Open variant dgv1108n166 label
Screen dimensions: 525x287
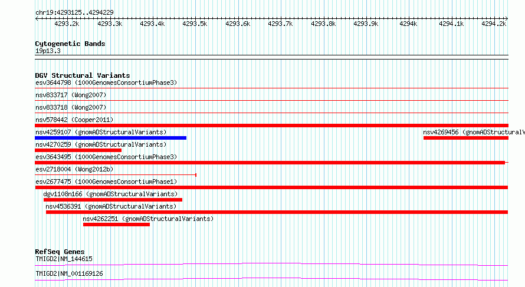[110, 194]
